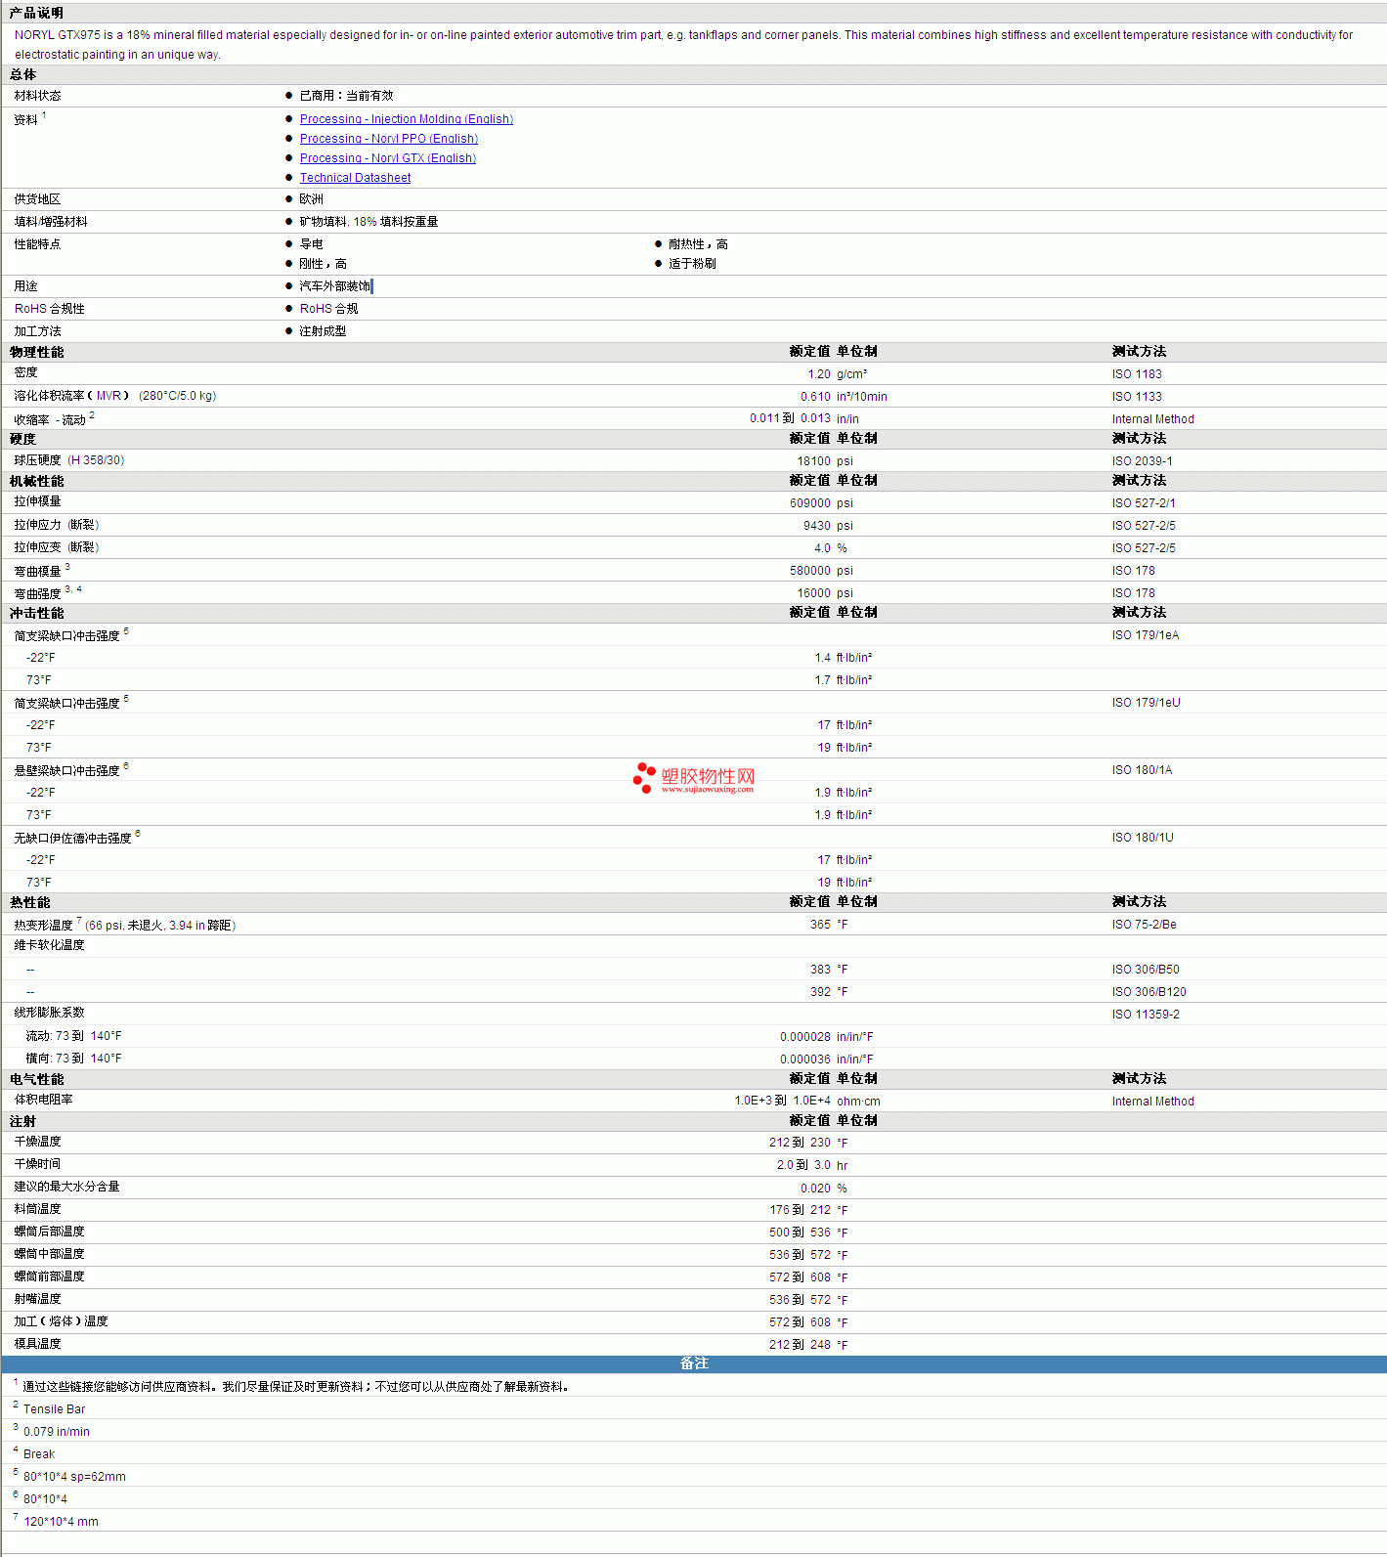
Task: Select the ISO 1183 test method
Action: tap(1137, 374)
